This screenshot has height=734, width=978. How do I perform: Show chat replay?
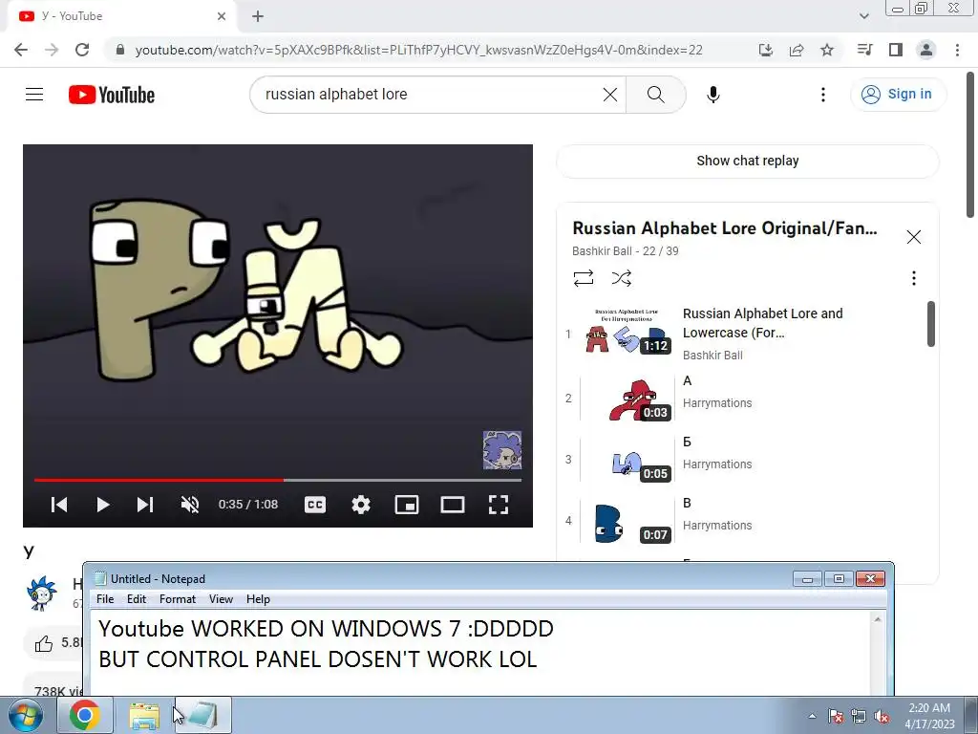747,161
